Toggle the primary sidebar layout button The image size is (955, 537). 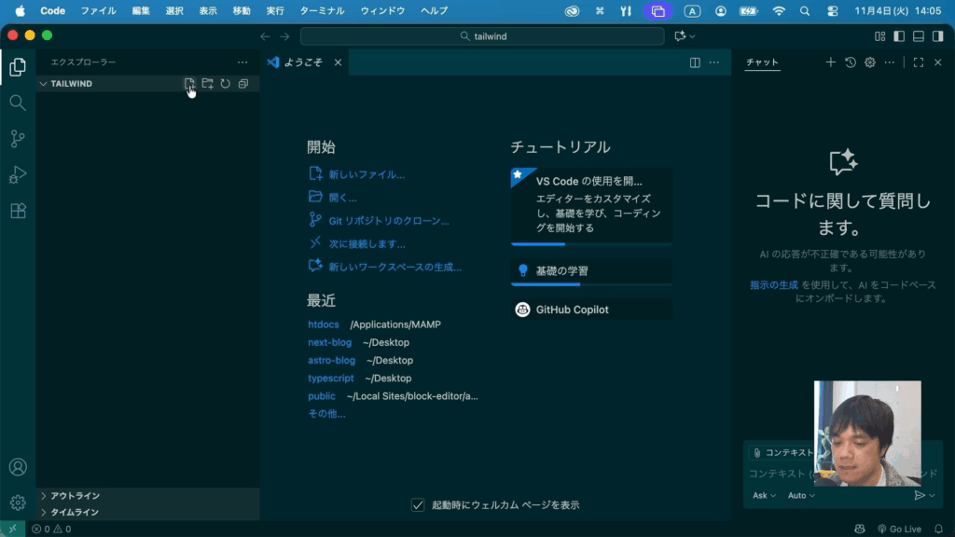[x=899, y=36]
